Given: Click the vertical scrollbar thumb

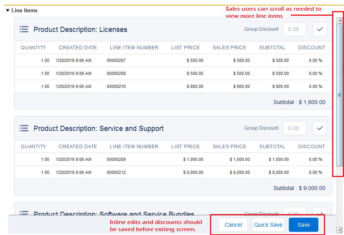Looking at the screenshot, I should point(340,95).
